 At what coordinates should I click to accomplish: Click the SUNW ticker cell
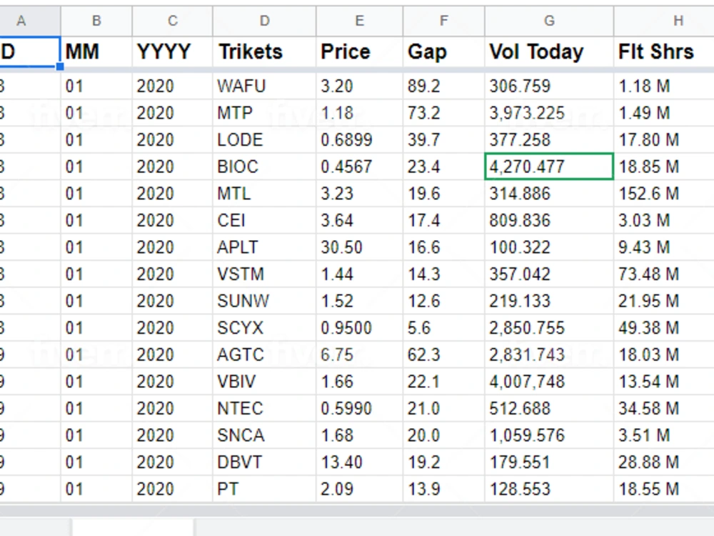pyautogui.click(x=264, y=302)
